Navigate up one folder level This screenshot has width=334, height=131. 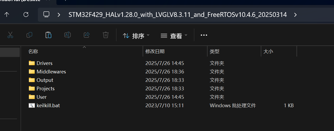(x=7, y=15)
